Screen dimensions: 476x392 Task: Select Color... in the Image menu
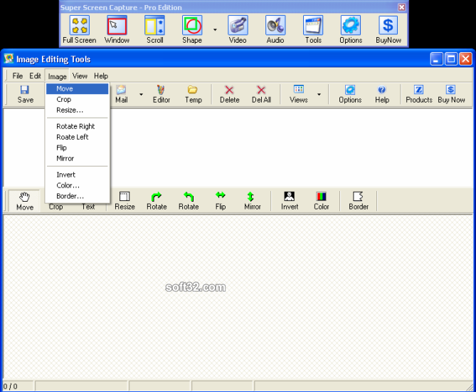click(x=77, y=185)
